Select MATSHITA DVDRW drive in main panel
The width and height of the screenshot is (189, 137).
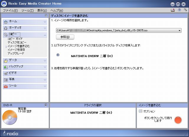[x=92, y=56]
